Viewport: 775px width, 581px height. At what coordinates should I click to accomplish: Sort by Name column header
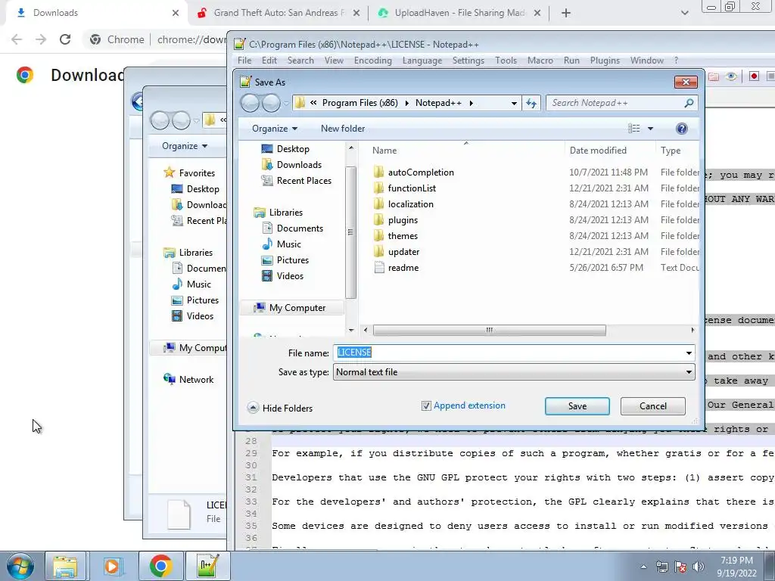(x=384, y=151)
